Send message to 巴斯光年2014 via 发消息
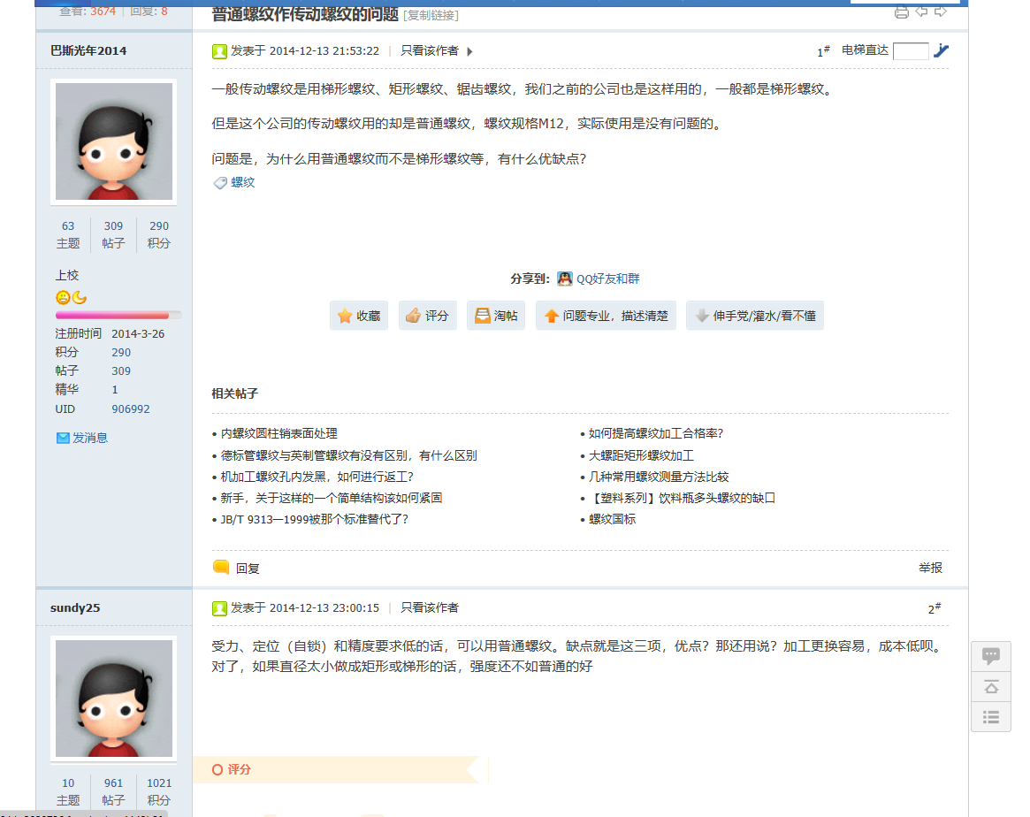 [x=89, y=438]
